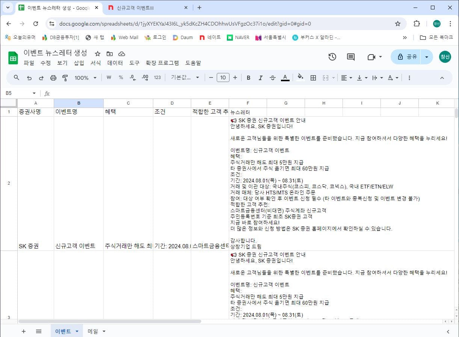Open the text color picker
Viewport: 459px width, 337px height.
[x=285, y=78]
